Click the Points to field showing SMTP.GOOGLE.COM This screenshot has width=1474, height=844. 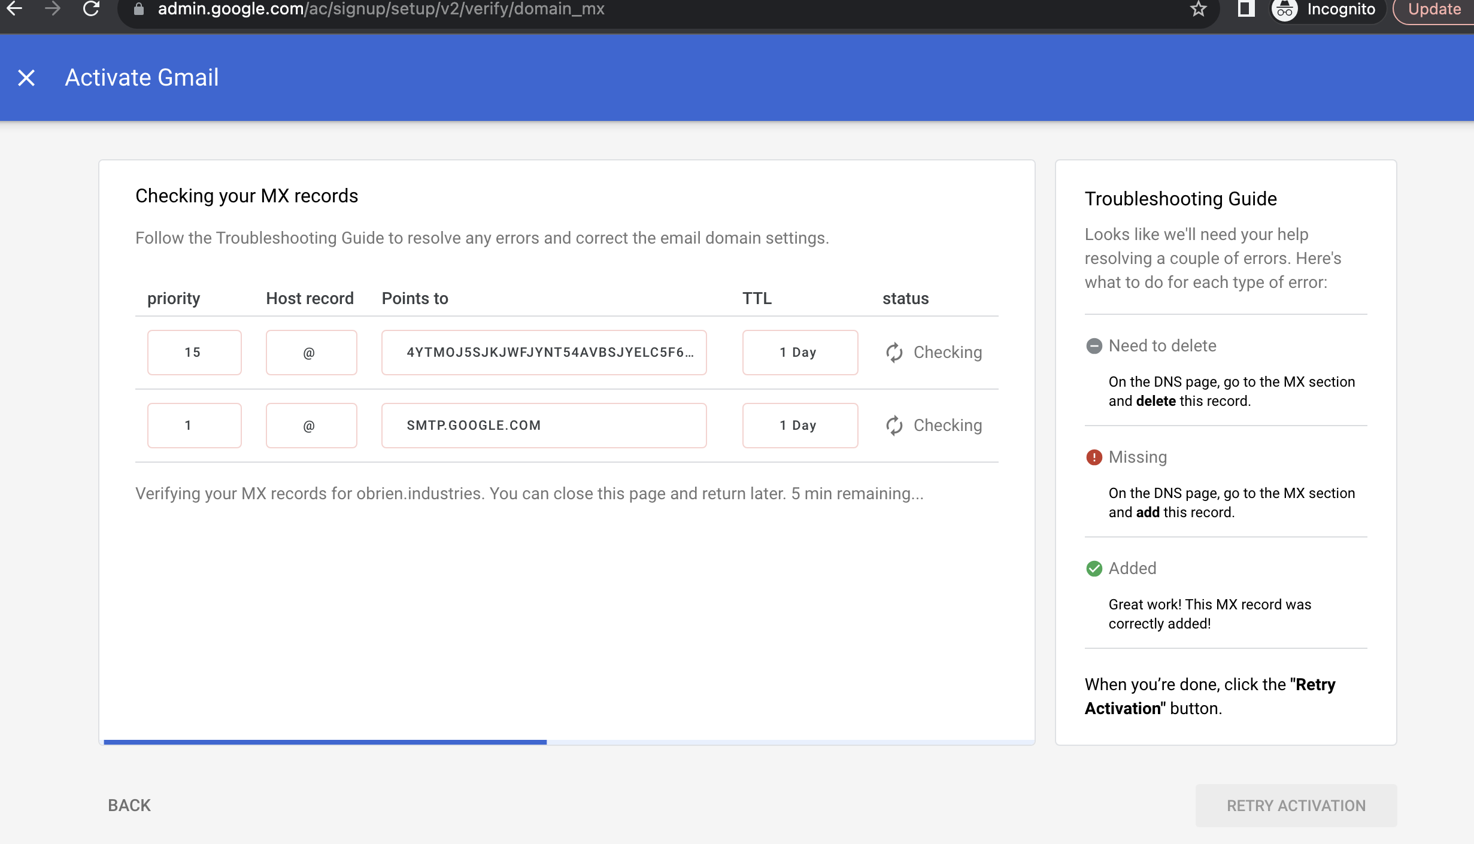[x=543, y=425]
